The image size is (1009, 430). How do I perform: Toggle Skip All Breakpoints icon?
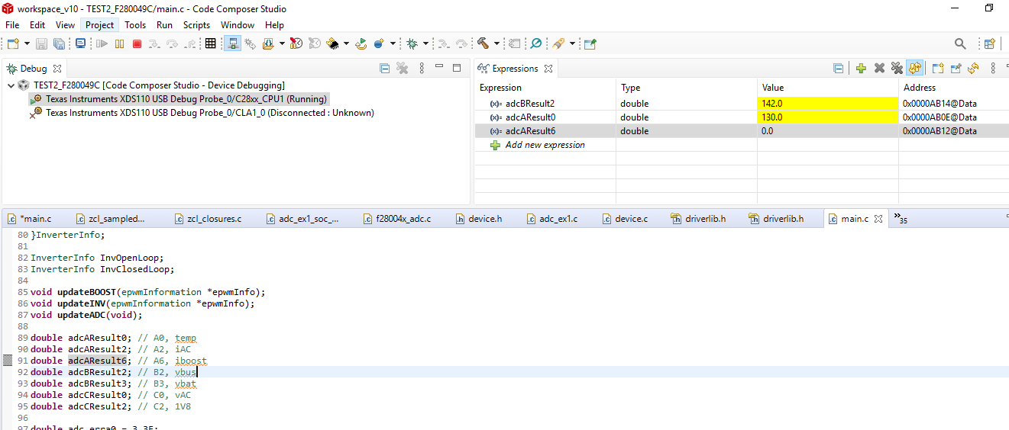click(535, 43)
